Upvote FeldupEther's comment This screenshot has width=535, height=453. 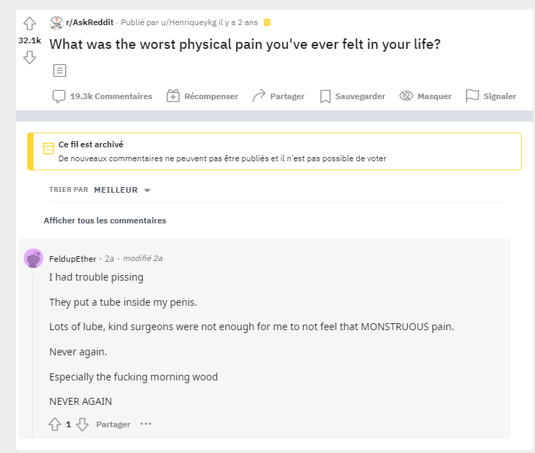[x=54, y=424]
